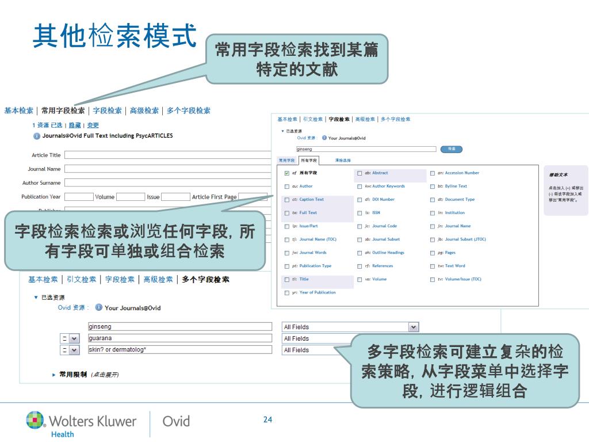The height and width of the screenshot is (442, 589).
Task: Open 高级检索 in the top-left search panel
Action: point(144,110)
